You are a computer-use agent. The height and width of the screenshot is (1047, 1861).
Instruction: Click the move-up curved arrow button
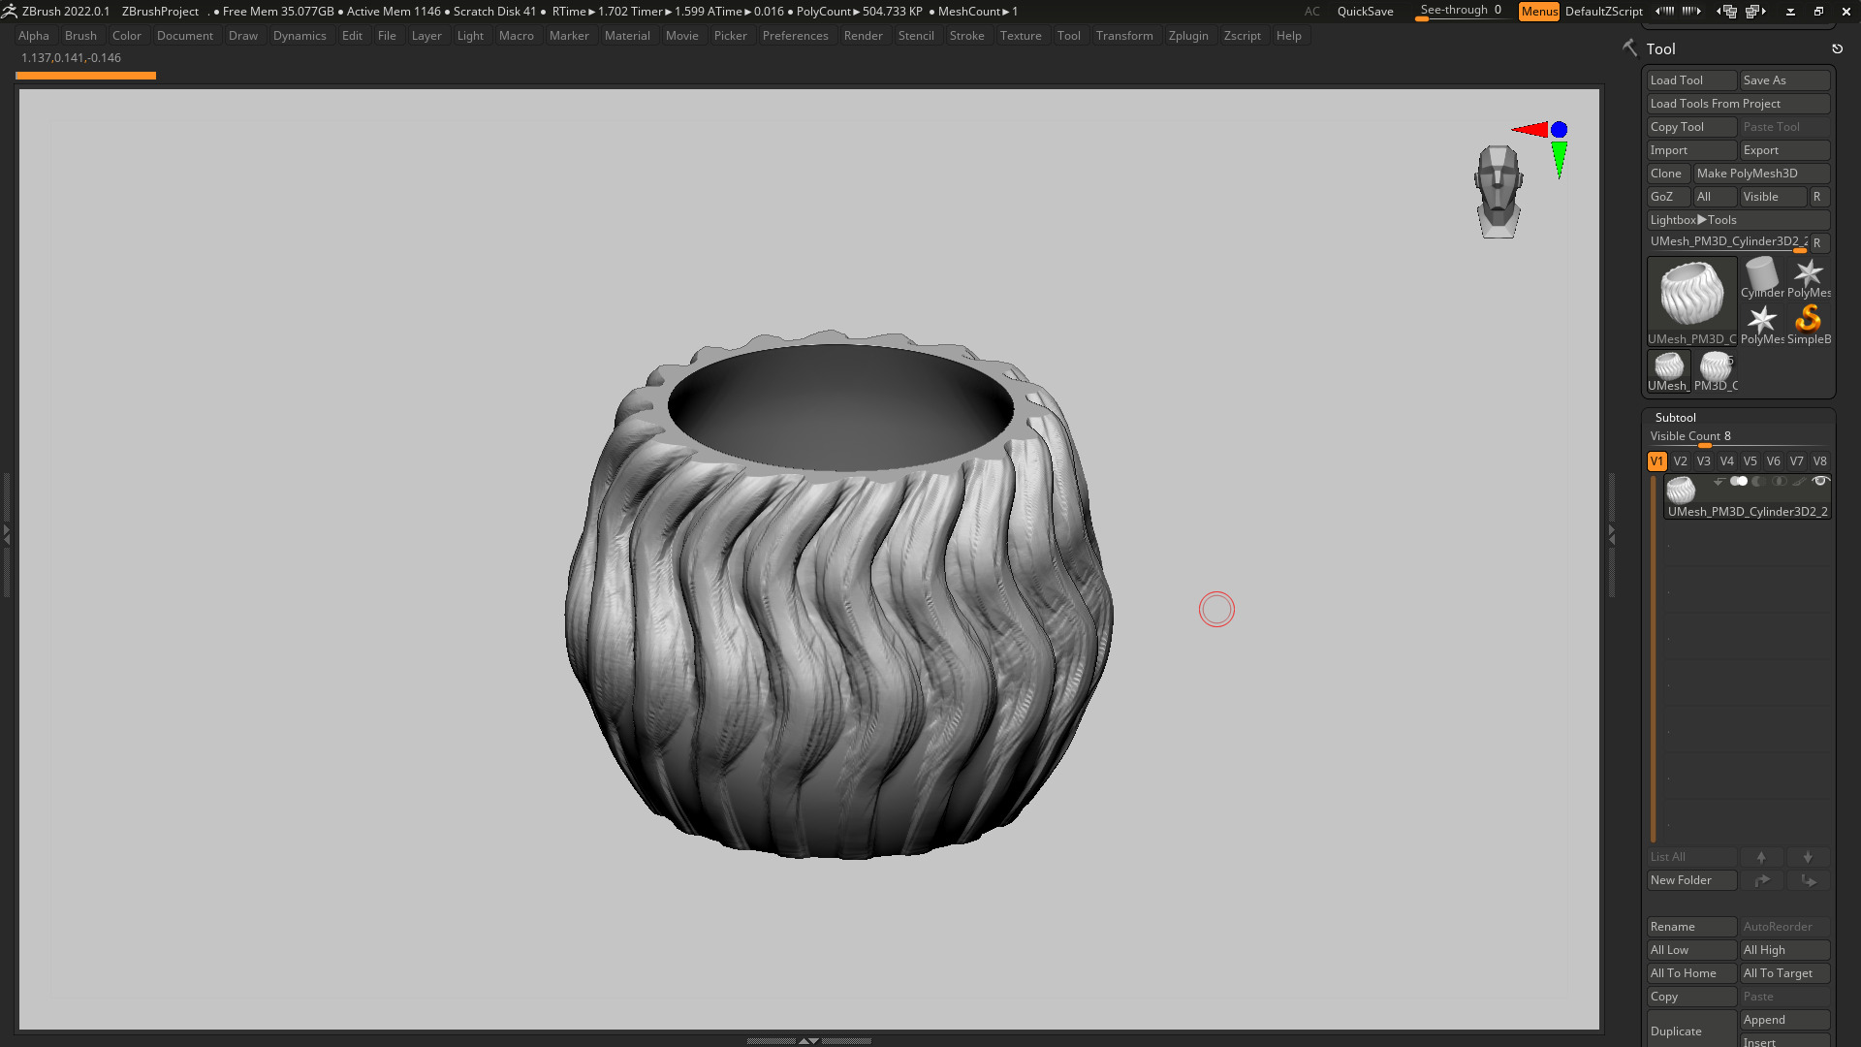pos(1761,880)
